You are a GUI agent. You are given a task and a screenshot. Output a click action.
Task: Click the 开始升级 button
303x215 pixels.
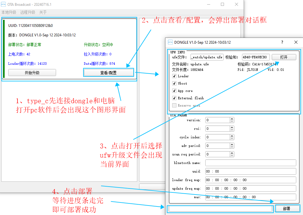point(32,73)
